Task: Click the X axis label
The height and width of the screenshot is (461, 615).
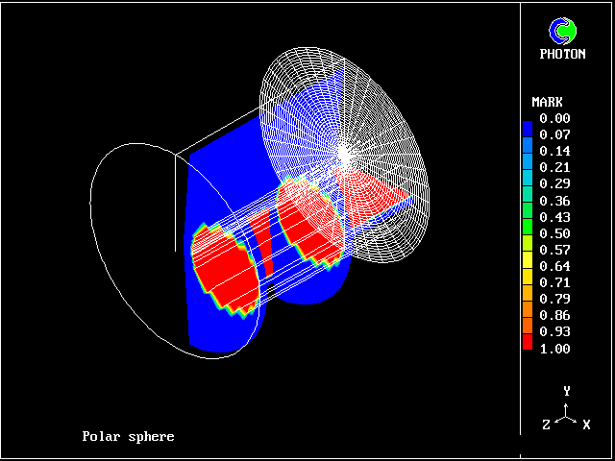Action: click(x=586, y=424)
